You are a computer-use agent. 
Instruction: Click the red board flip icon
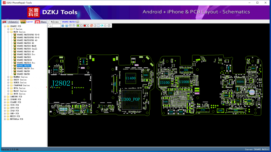pos(91,26)
